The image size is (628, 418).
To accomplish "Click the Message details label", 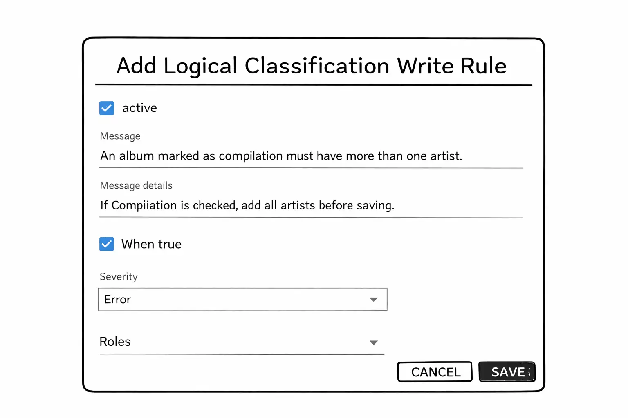I will coord(136,185).
